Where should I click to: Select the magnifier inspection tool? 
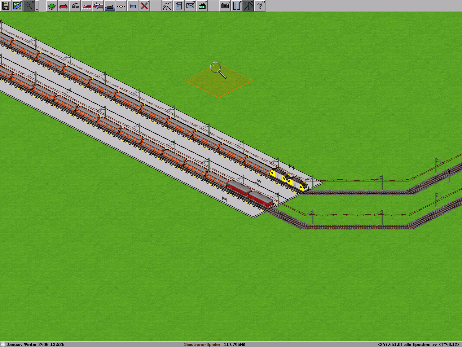(29, 6)
